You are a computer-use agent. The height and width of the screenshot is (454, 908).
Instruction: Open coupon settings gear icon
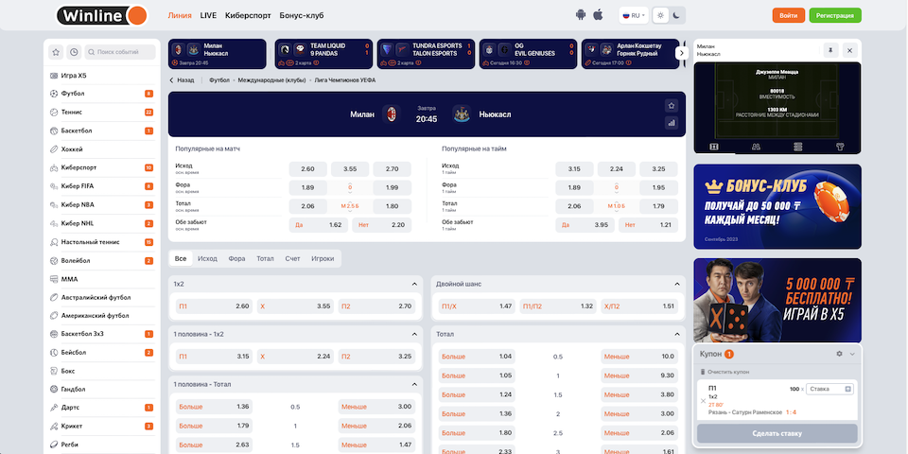838,353
